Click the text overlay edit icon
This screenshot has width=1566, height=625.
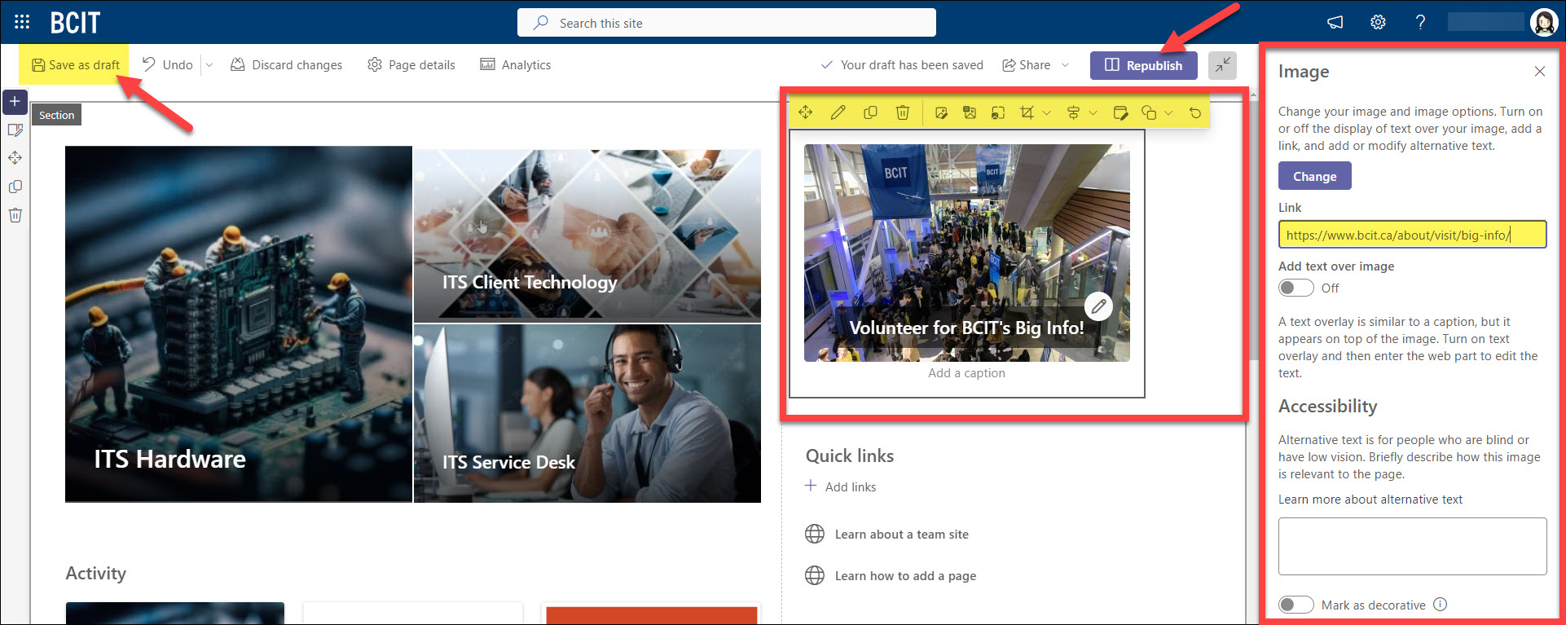(1120, 112)
